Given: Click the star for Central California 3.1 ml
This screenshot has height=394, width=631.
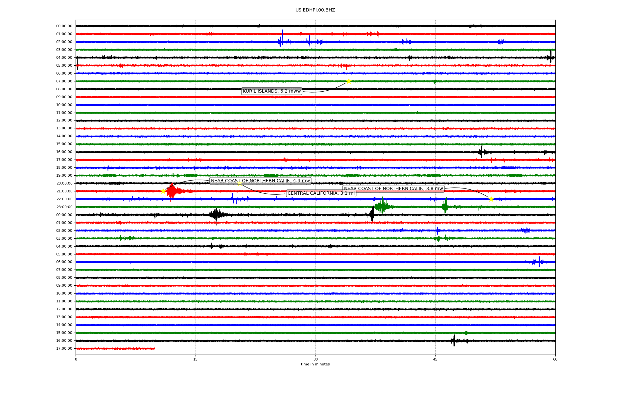Looking at the screenshot, I should point(240,184).
